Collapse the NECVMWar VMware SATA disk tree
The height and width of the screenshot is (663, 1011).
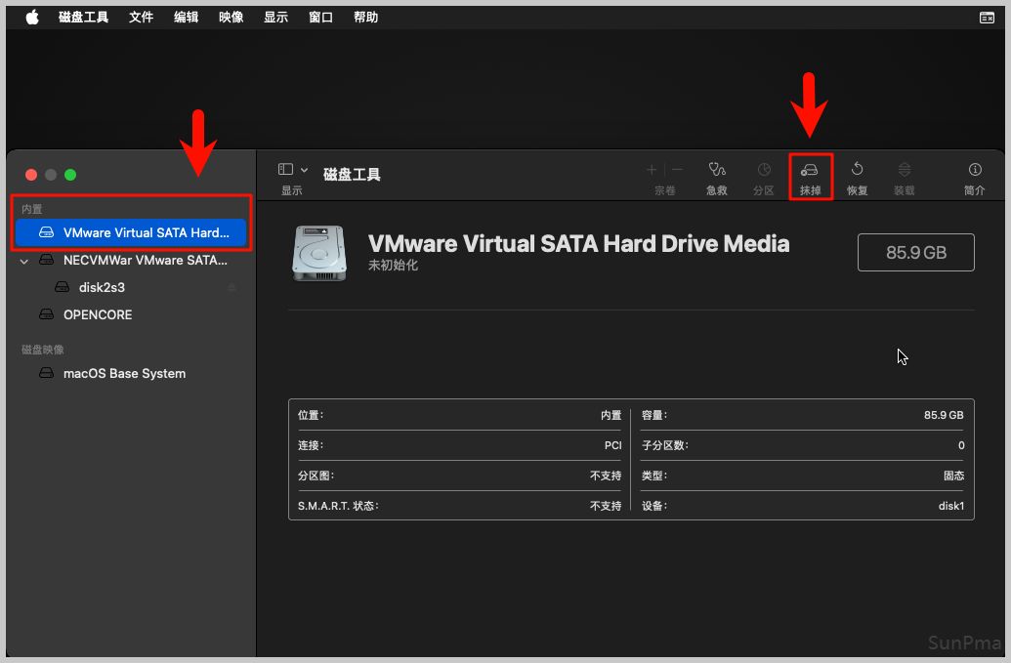[24, 261]
